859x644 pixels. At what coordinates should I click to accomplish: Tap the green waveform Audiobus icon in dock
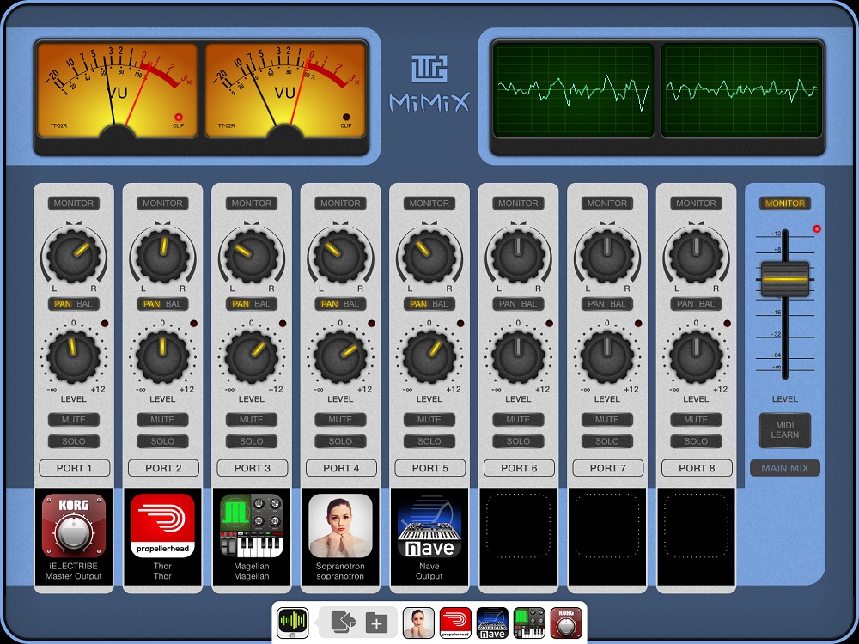coord(293,623)
